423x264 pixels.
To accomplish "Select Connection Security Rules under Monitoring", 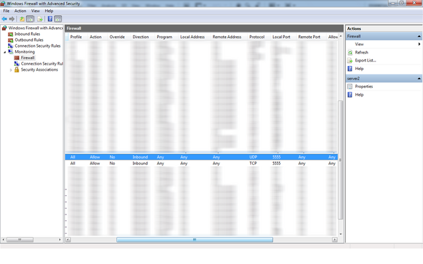I will pos(42,64).
